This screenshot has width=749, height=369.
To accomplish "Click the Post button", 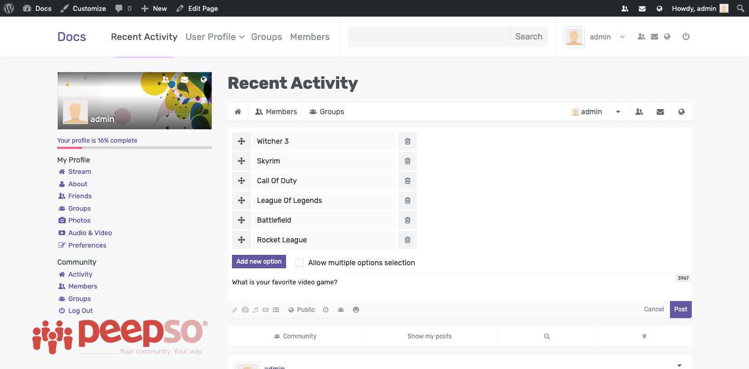I will pyautogui.click(x=681, y=309).
